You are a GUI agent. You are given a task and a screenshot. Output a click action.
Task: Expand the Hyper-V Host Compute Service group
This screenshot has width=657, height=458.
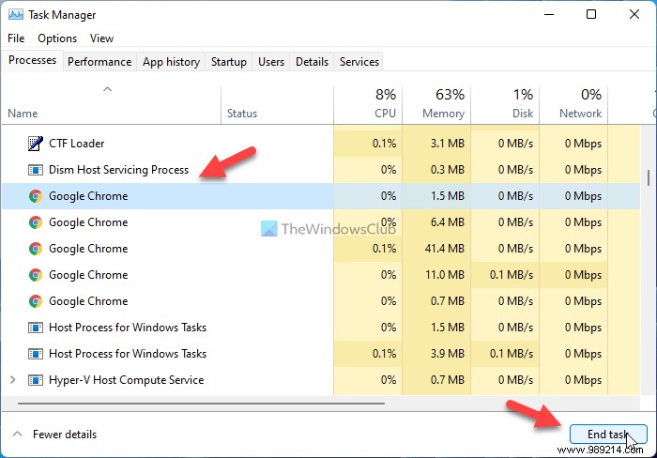coord(12,380)
